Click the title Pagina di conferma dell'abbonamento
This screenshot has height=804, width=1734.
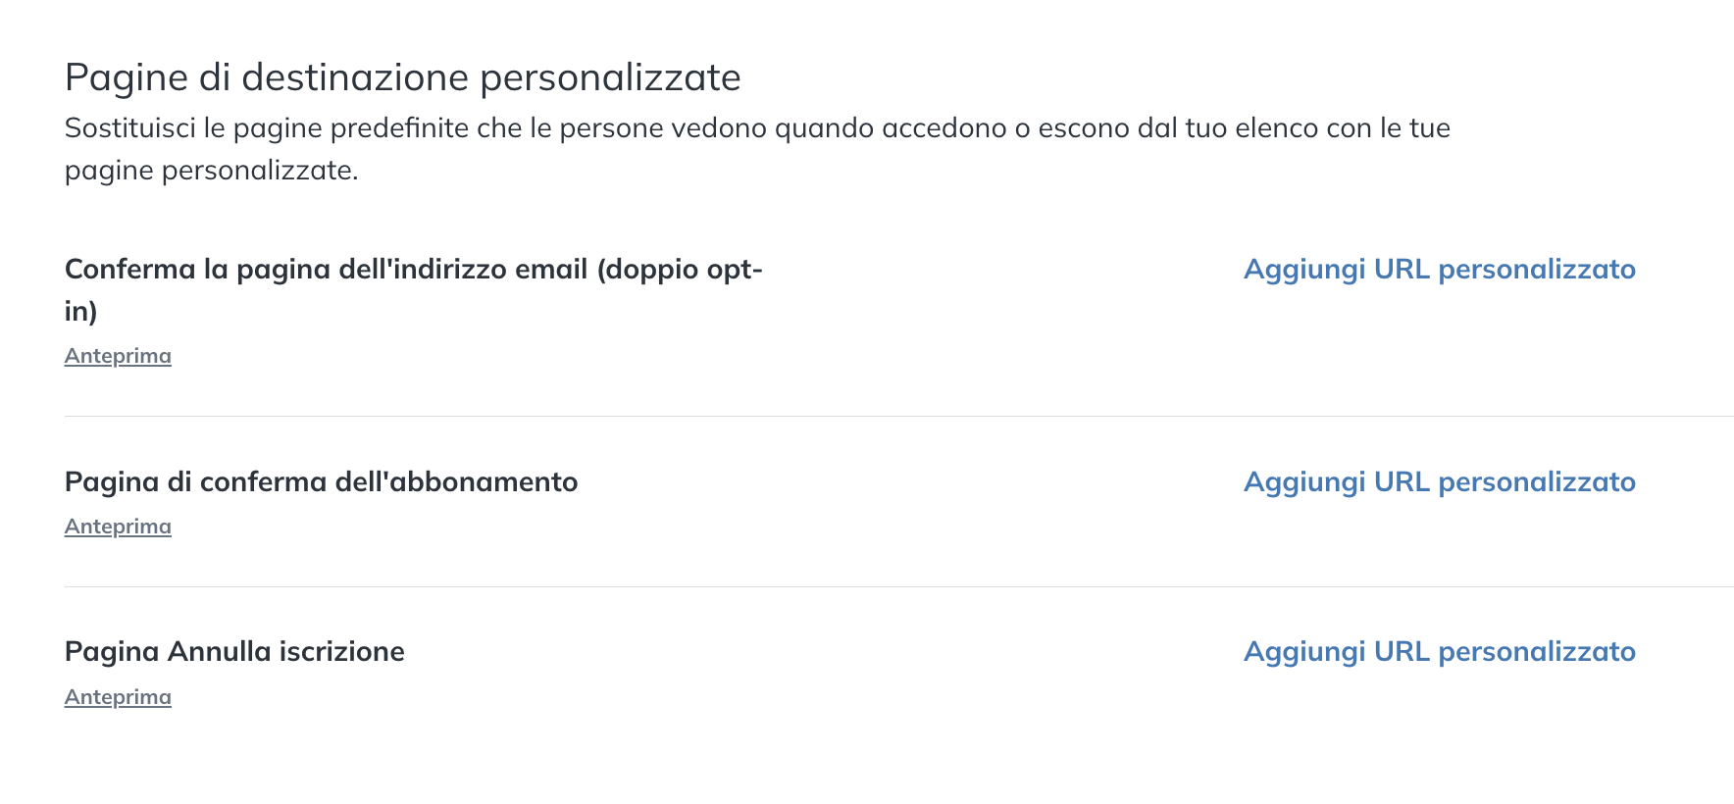pyautogui.click(x=321, y=482)
